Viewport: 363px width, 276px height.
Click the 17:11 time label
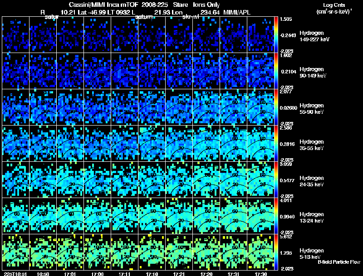[124, 274]
